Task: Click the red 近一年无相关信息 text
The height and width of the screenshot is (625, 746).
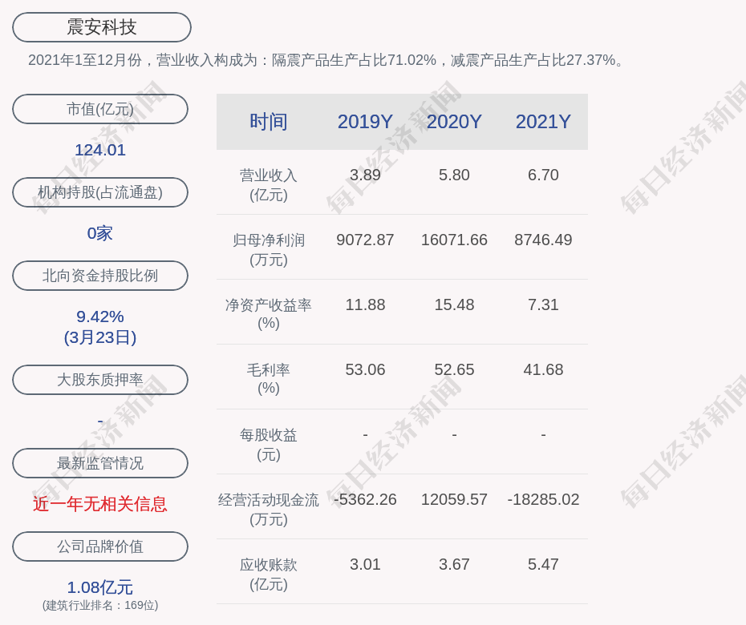Action: click(100, 504)
